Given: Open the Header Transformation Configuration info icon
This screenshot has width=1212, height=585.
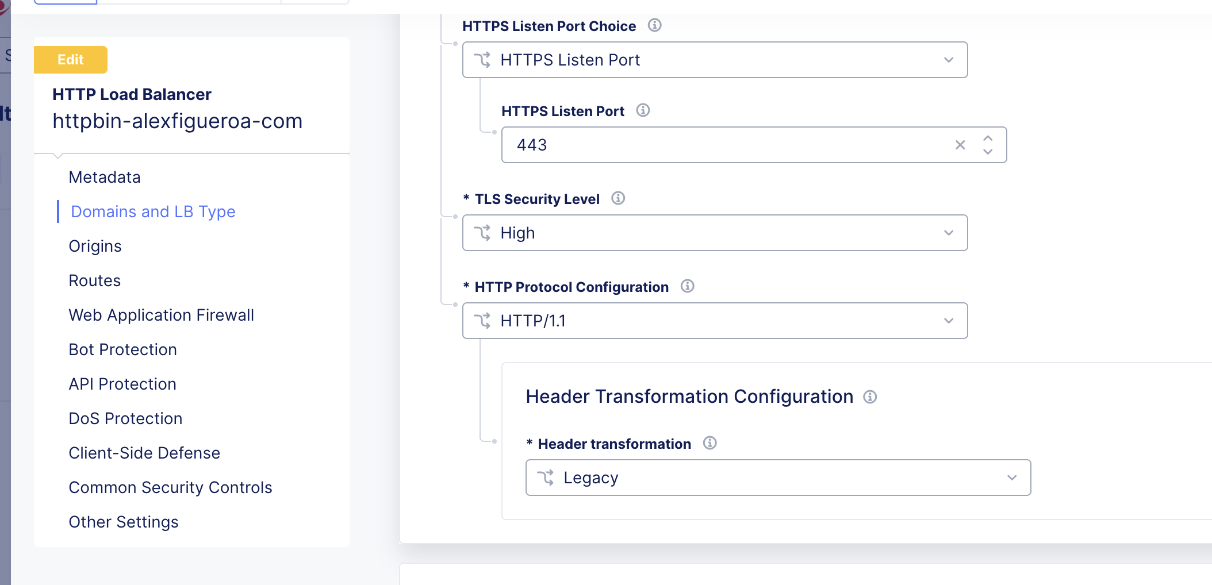Looking at the screenshot, I should (870, 397).
